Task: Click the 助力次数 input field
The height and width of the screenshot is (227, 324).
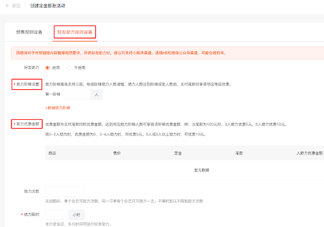Action: 65,192
